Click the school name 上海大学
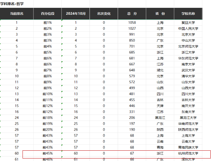Viewport: 211px width, 161px height. [x=188, y=135]
